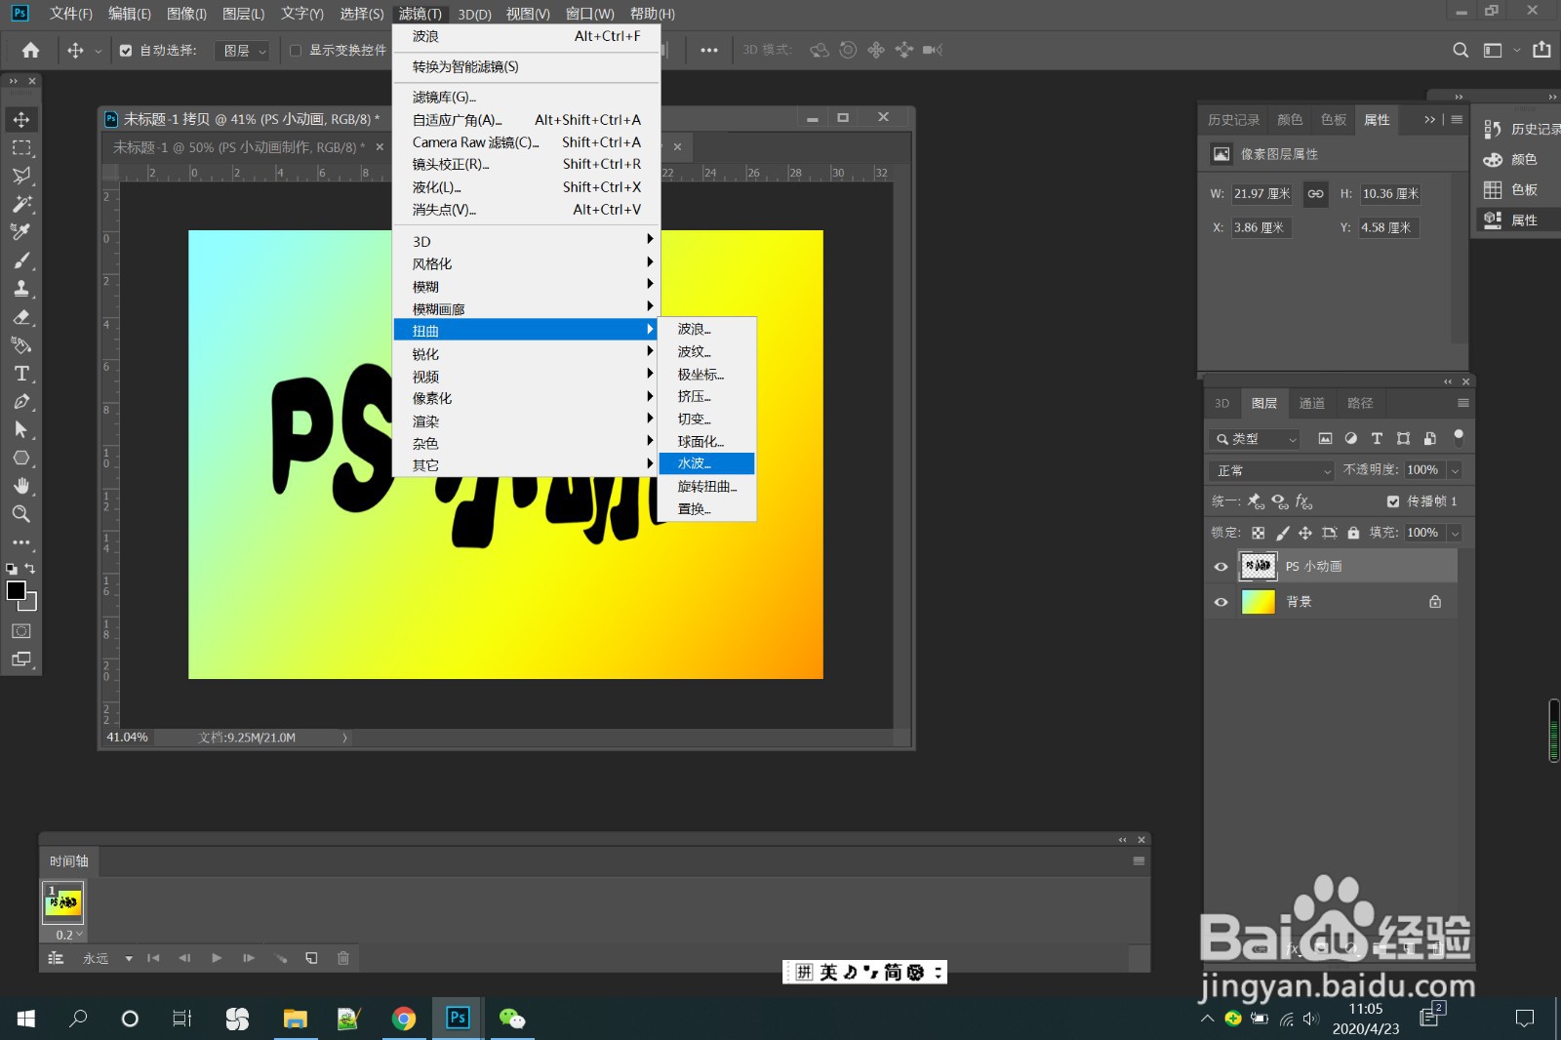Expand the 风格化 filter submenu
Screen dimensions: 1561x1040
pyautogui.click(x=525, y=263)
